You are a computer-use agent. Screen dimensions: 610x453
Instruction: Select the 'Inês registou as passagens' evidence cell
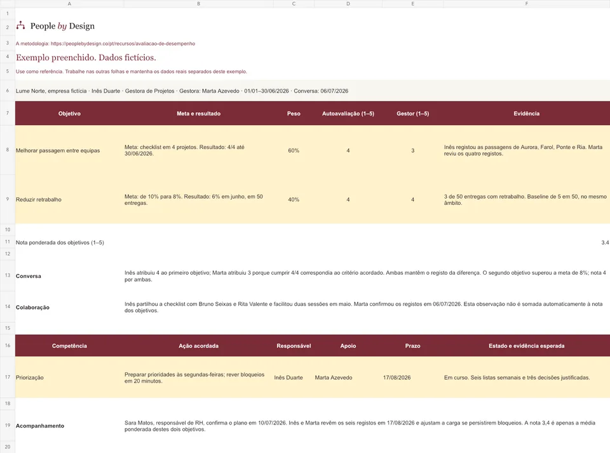(x=526, y=150)
